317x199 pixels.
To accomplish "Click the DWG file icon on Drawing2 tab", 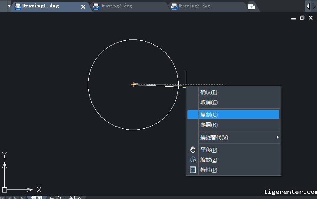I will pos(96,7).
